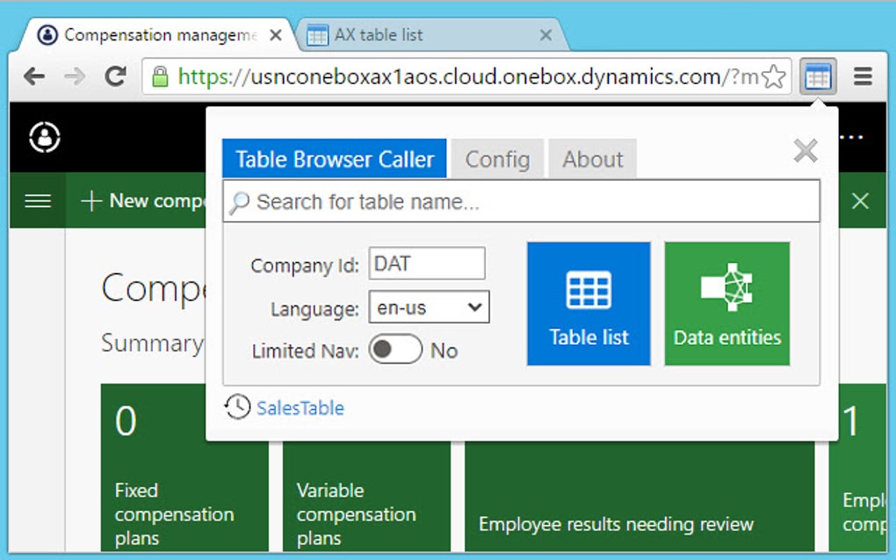The height and width of the screenshot is (560, 896).
Task: Close the Compensation management browser tab
Action: (x=276, y=35)
